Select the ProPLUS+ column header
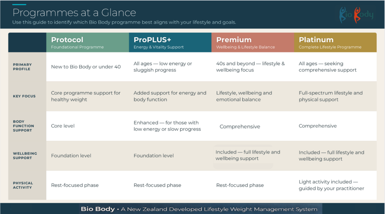Viewport: 385px width, 214px height. (x=170, y=42)
